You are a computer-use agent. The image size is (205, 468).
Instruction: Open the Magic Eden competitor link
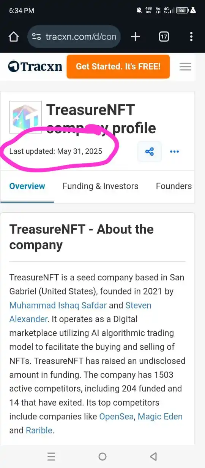[160, 417]
